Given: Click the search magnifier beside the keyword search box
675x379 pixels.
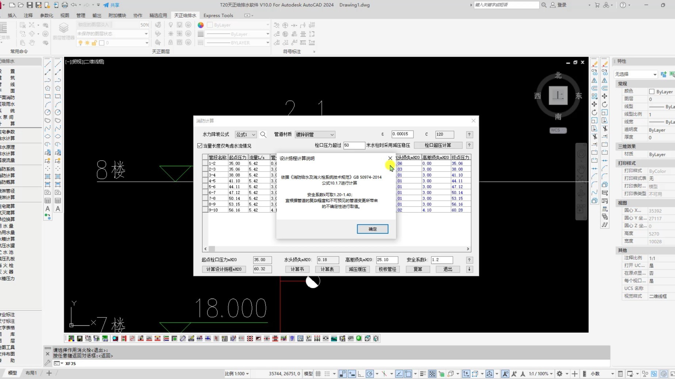Looking at the screenshot, I should click(x=544, y=5).
